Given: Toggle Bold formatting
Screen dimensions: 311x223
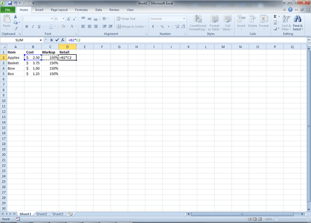Looking at the screenshot, I should tap(26, 26).
